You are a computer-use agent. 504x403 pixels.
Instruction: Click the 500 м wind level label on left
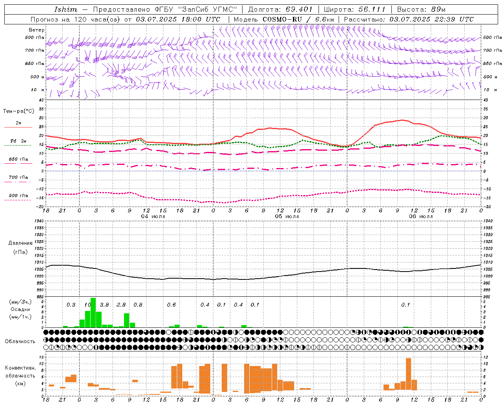click(x=37, y=77)
